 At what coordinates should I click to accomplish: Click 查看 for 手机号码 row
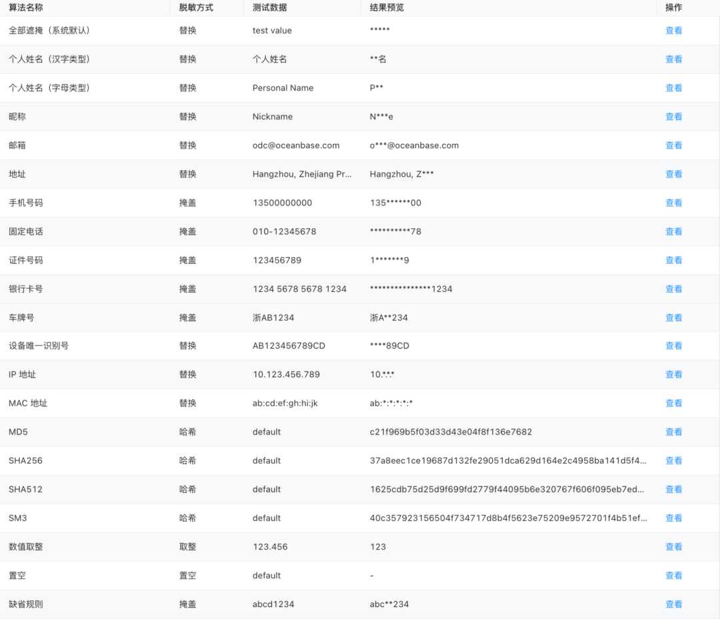(x=673, y=203)
